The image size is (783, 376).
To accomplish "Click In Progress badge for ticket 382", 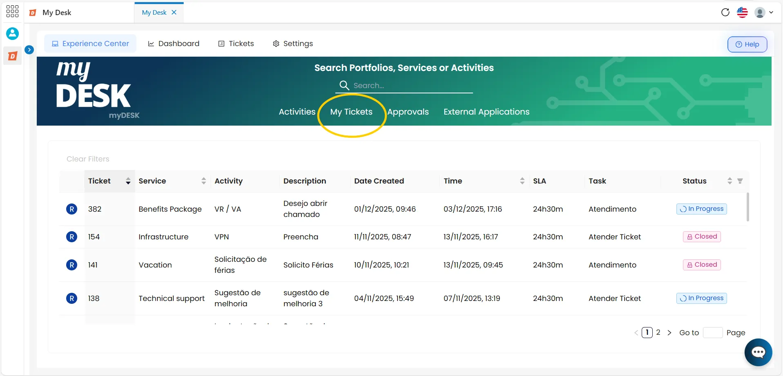I will 701,209.
